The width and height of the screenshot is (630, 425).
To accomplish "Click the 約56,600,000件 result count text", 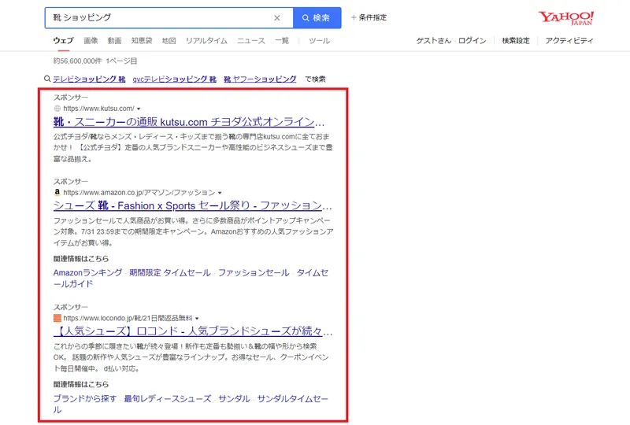I will click(x=77, y=61).
